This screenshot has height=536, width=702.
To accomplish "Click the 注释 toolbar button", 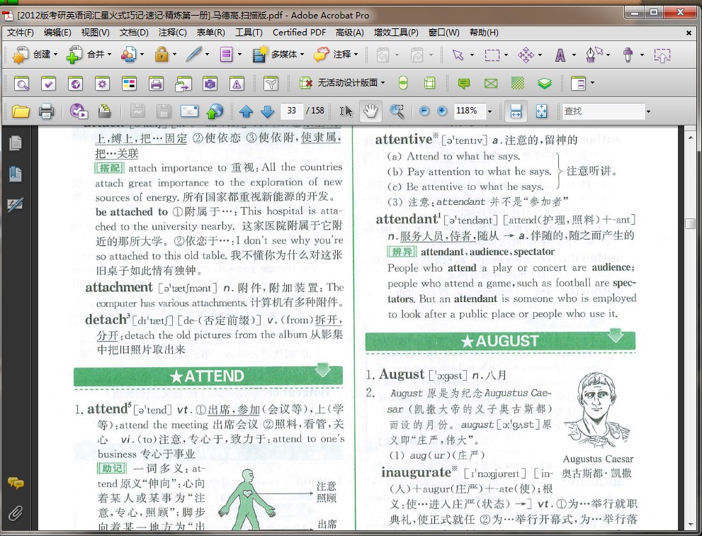I will 336,55.
